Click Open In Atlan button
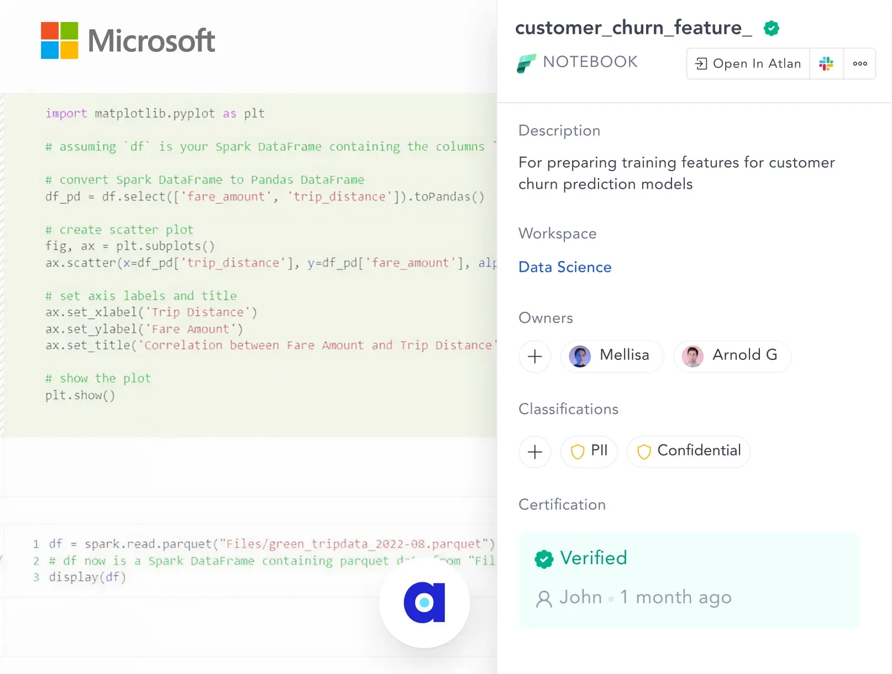The image size is (892, 674). (748, 64)
